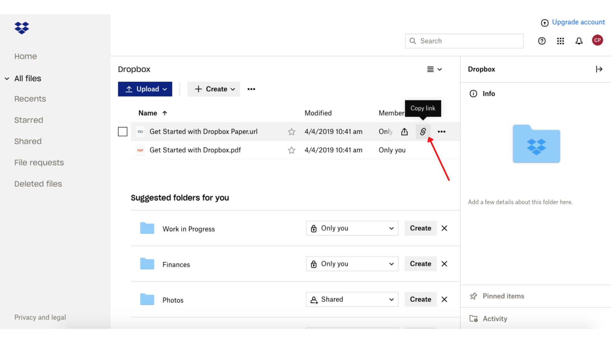
Task: Click the star/favorite icon on the PDF
Action: [x=291, y=150]
